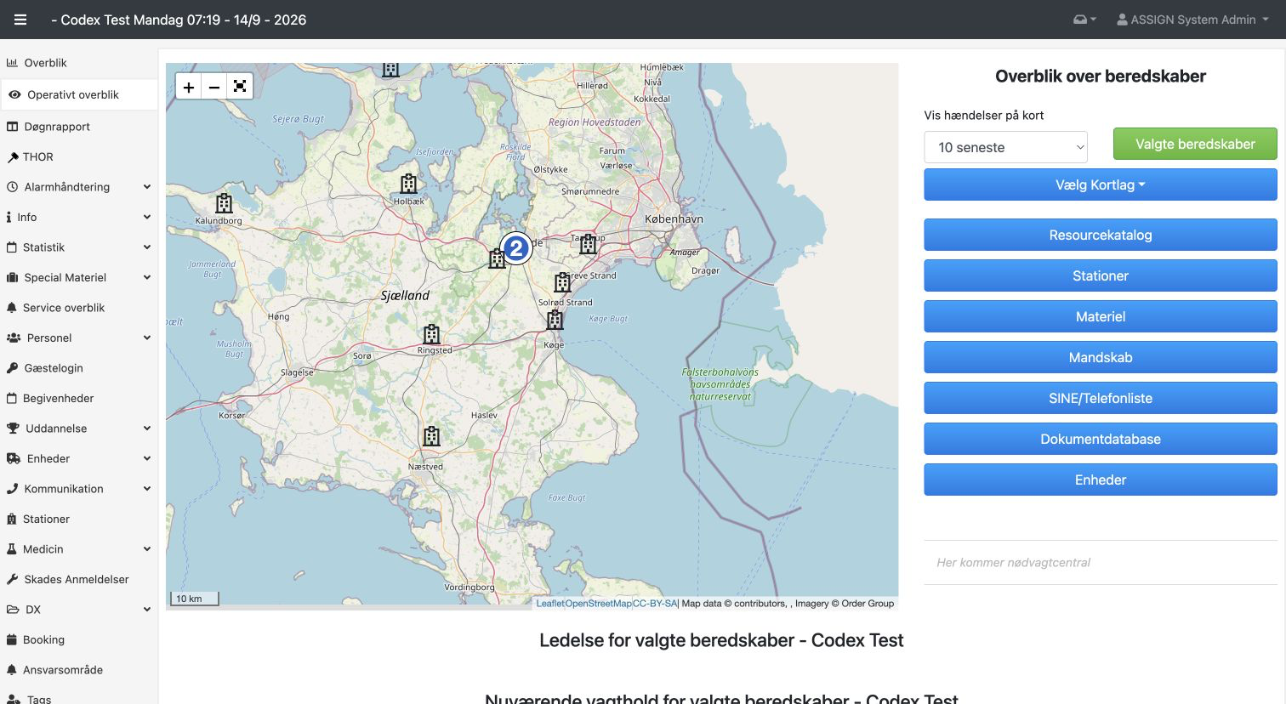Click the blue Stationer button
The height and width of the screenshot is (704, 1286).
(x=1101, y=275)
